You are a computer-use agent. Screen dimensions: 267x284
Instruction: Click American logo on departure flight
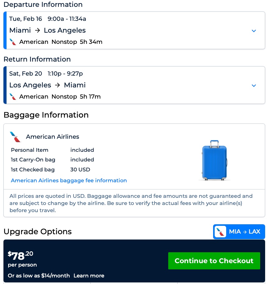13,42
